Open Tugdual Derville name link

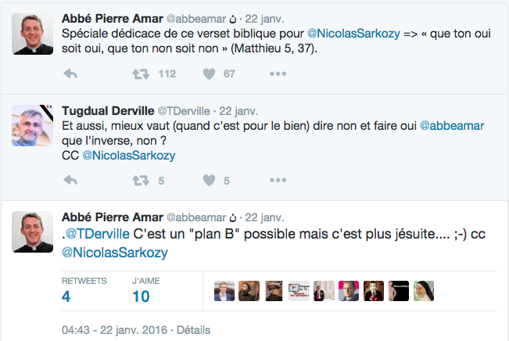(108, 111)
